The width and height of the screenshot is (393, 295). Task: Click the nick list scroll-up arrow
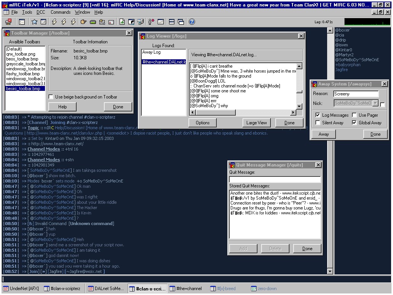coord(330,30)
